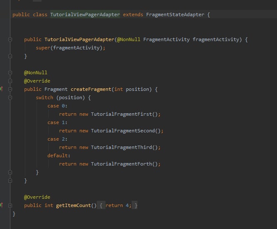Image resolution: width=277 pixels, height=229 pixels.
Task: Collapse the switch (position) block
Action: (10, 97)
